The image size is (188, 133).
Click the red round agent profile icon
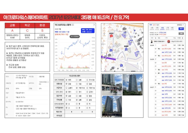click(169, 41)
